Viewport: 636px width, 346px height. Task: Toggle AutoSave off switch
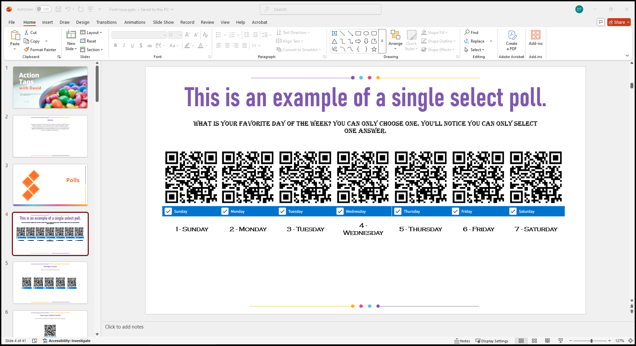(43, 9)
